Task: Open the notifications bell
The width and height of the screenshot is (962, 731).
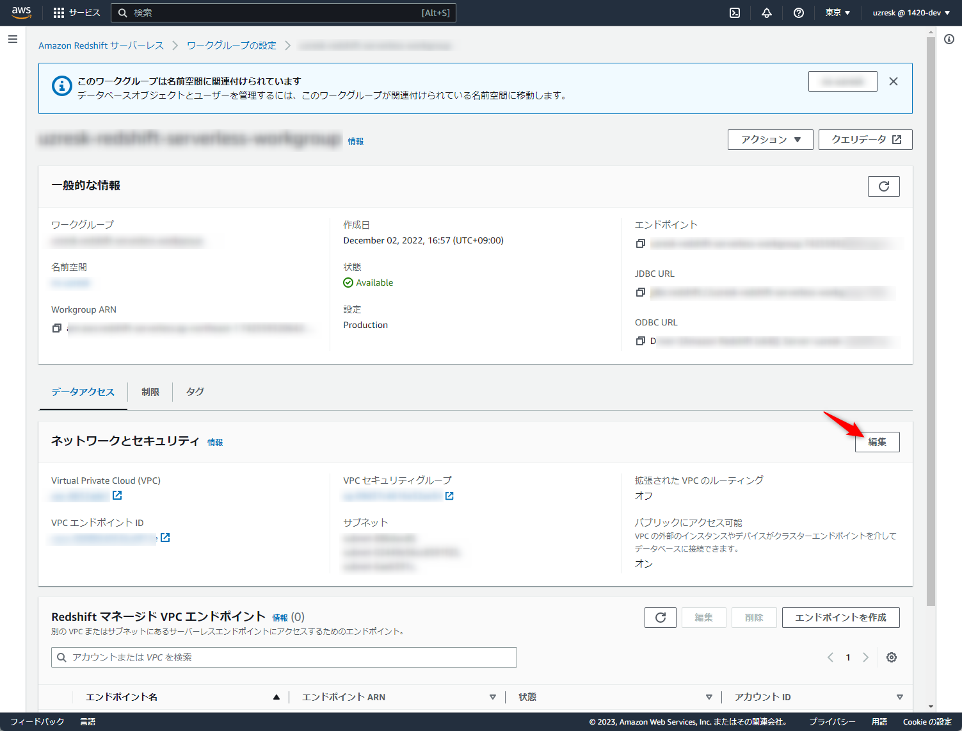Action: (767, 13)
